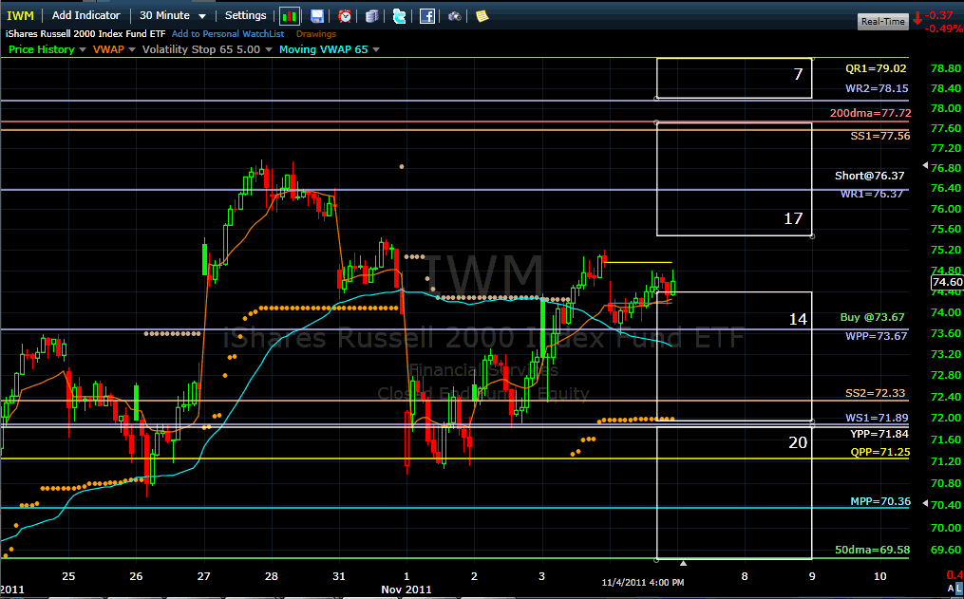The height and width of the screenshot is (599, 964).
Task: Click the SS2=72.33 level label
Action: click(875, 393)
